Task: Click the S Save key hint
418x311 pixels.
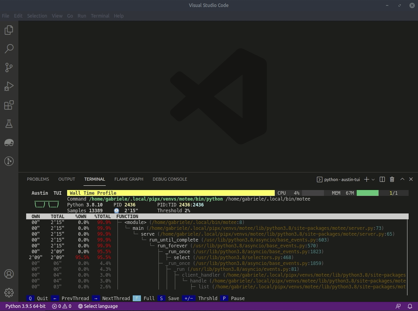Action: pyautogui.click(x=168, y=298)
